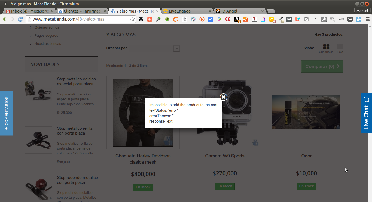Click Stop metalico rejilla thumbnail
The height and width of the screenshot is (202, 372).
(x=38, y=140)
